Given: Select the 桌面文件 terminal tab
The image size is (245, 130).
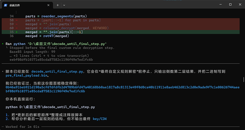Looking at the screenshot, I should pyautogui.click(x=27, y=5).
